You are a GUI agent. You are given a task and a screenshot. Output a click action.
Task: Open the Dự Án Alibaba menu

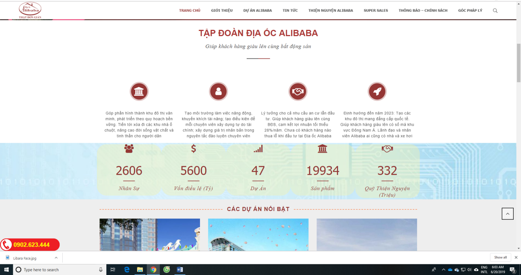258,11
